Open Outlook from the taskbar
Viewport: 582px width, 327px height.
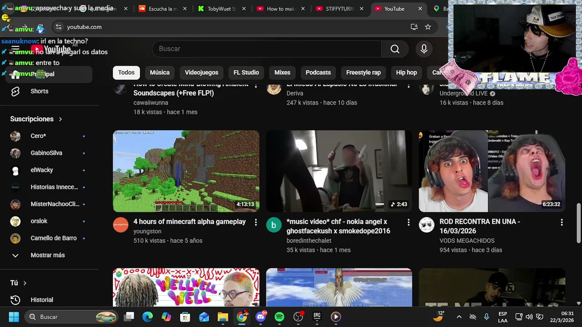pos(204,317)
